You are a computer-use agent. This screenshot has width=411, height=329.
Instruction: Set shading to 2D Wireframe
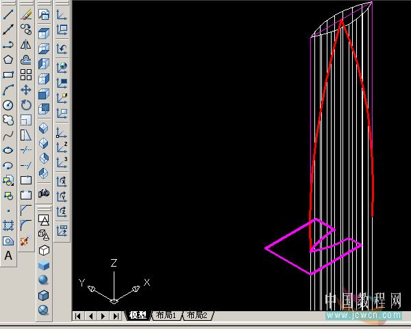pyautogui.click(x=44, y=219)
